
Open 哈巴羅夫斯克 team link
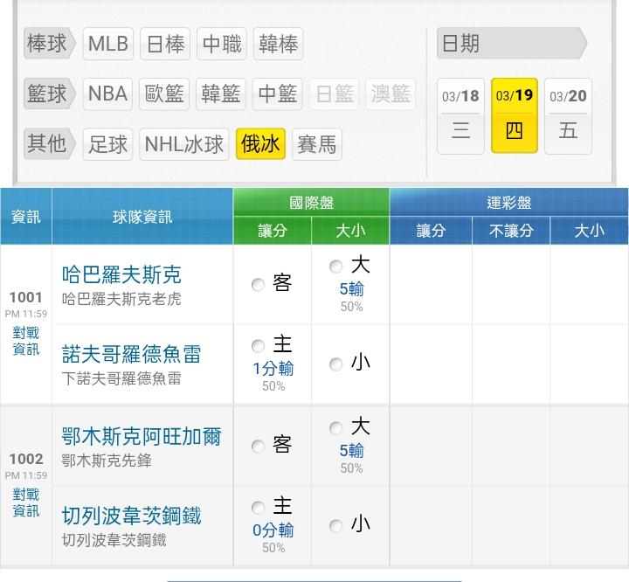(121, 275)
